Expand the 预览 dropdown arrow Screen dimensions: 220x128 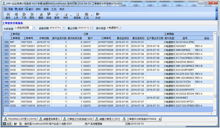pyautogui.click(x=71, y=16)
